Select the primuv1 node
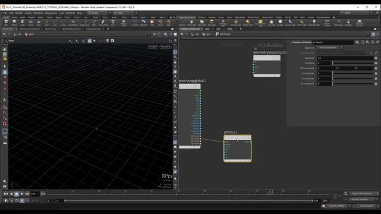381x214 pixels. coord(238,148)
